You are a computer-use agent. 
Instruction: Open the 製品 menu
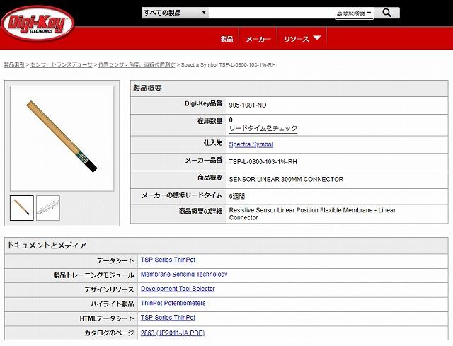(x=226, y=39)
